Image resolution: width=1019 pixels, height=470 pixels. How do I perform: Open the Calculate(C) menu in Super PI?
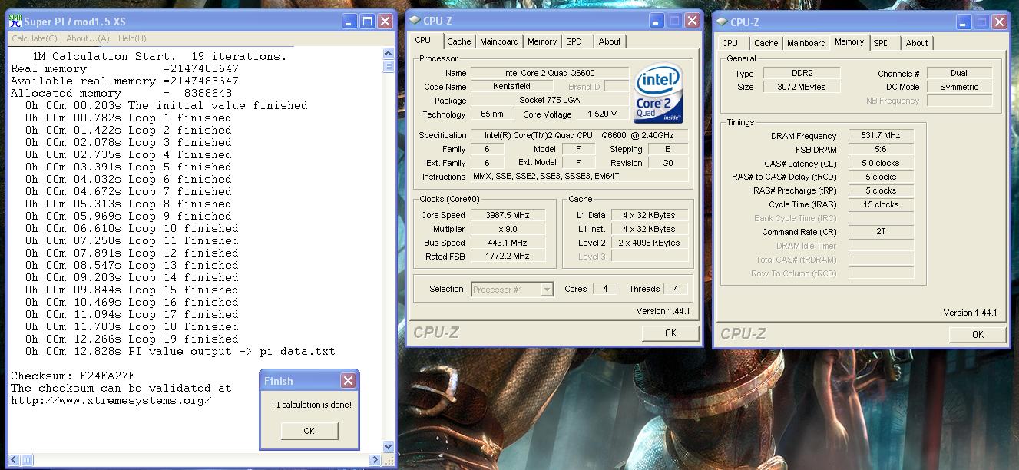point(34,38)
